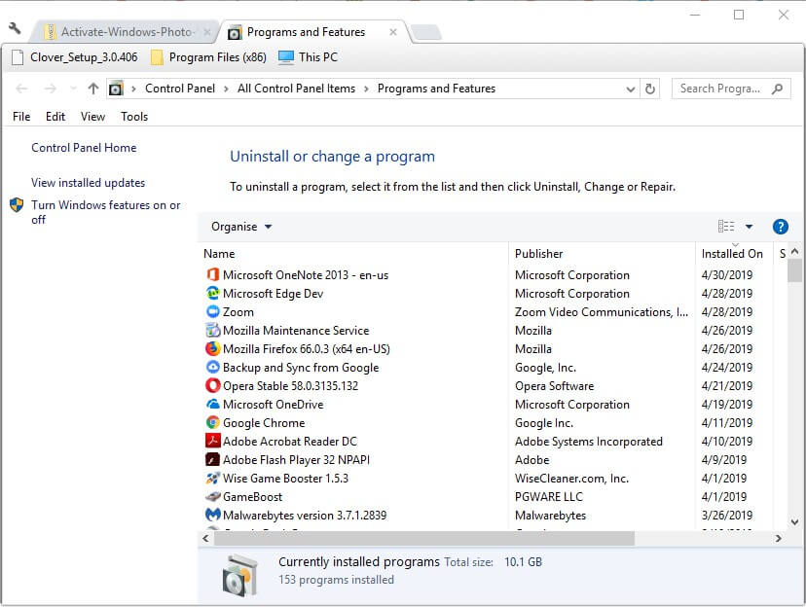Click the Clover wrench settings icon
Screen dimensions: 806x607
point(15,28)
